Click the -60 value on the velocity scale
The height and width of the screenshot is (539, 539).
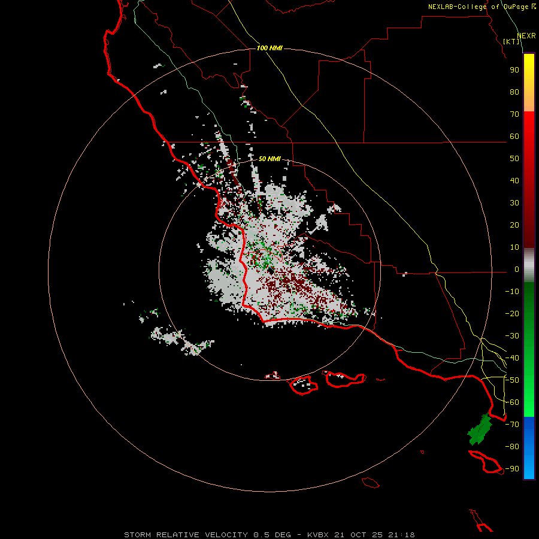tap(512, 402)
